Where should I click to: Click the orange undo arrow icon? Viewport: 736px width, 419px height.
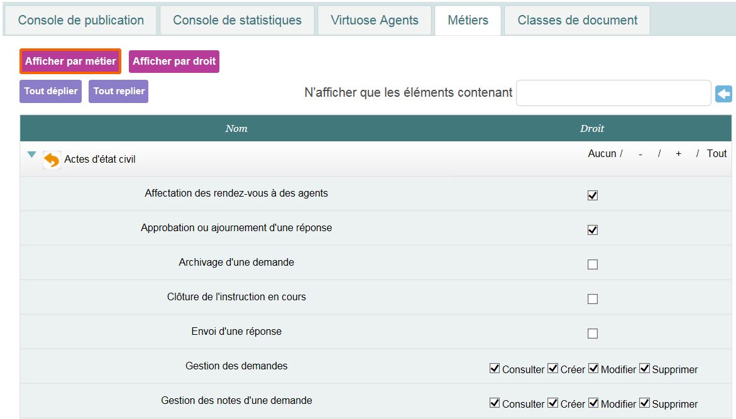(x=52, y=160)
